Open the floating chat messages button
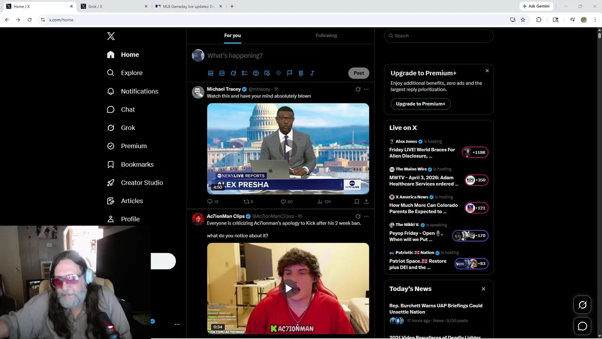 (582, 326)
